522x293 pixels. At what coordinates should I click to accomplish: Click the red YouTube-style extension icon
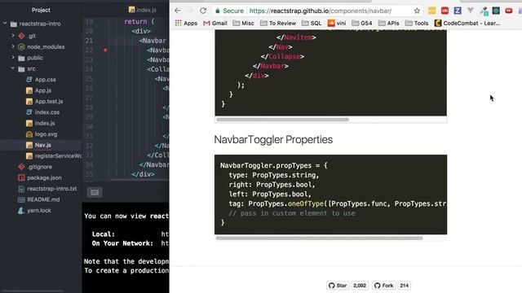pos(508,11)
